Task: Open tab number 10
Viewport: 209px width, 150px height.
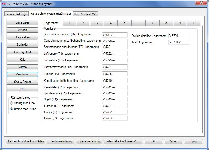Action: [x=194, y=23]
